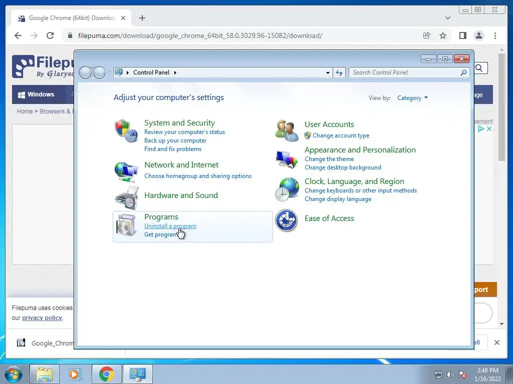The width and height of the screenshot is (513, 384).
Task: Select Google Chrome (64bit) Download tab
Action: [x=71, y=18]
